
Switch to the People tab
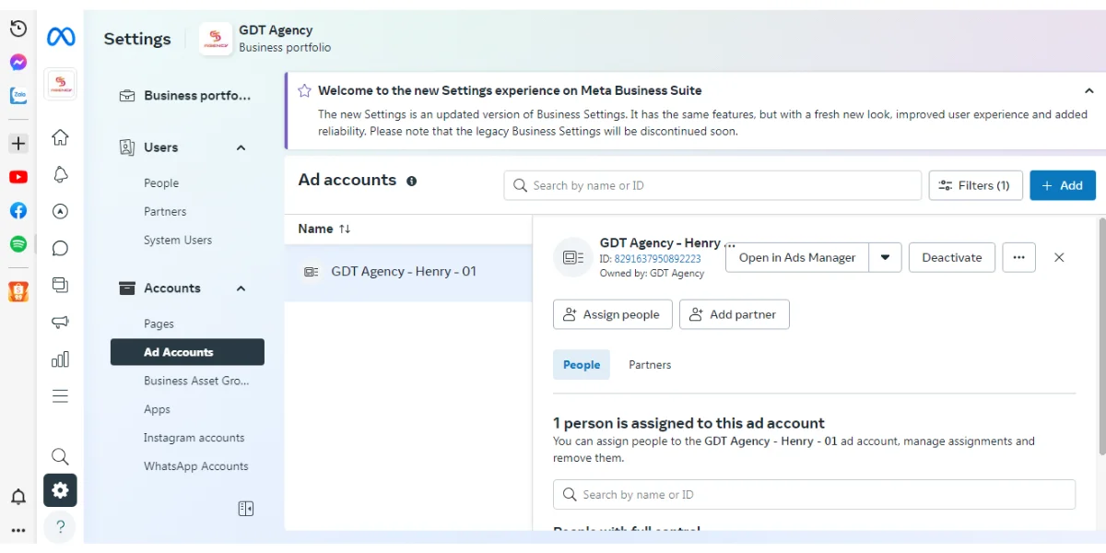point(582,365)
